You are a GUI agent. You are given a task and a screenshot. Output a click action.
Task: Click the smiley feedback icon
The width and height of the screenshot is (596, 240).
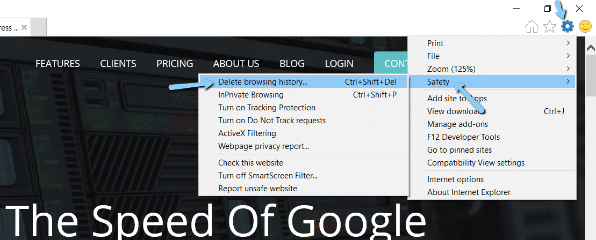point(585,26)
